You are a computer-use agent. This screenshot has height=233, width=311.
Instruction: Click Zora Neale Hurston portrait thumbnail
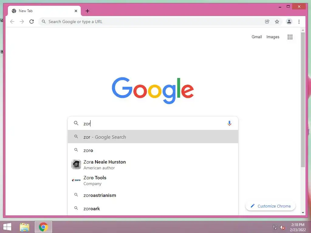pyautogui.click(x=76, y=164)
